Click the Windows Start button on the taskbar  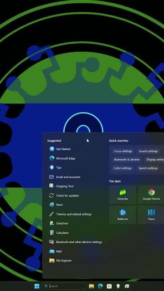point(37,286)
